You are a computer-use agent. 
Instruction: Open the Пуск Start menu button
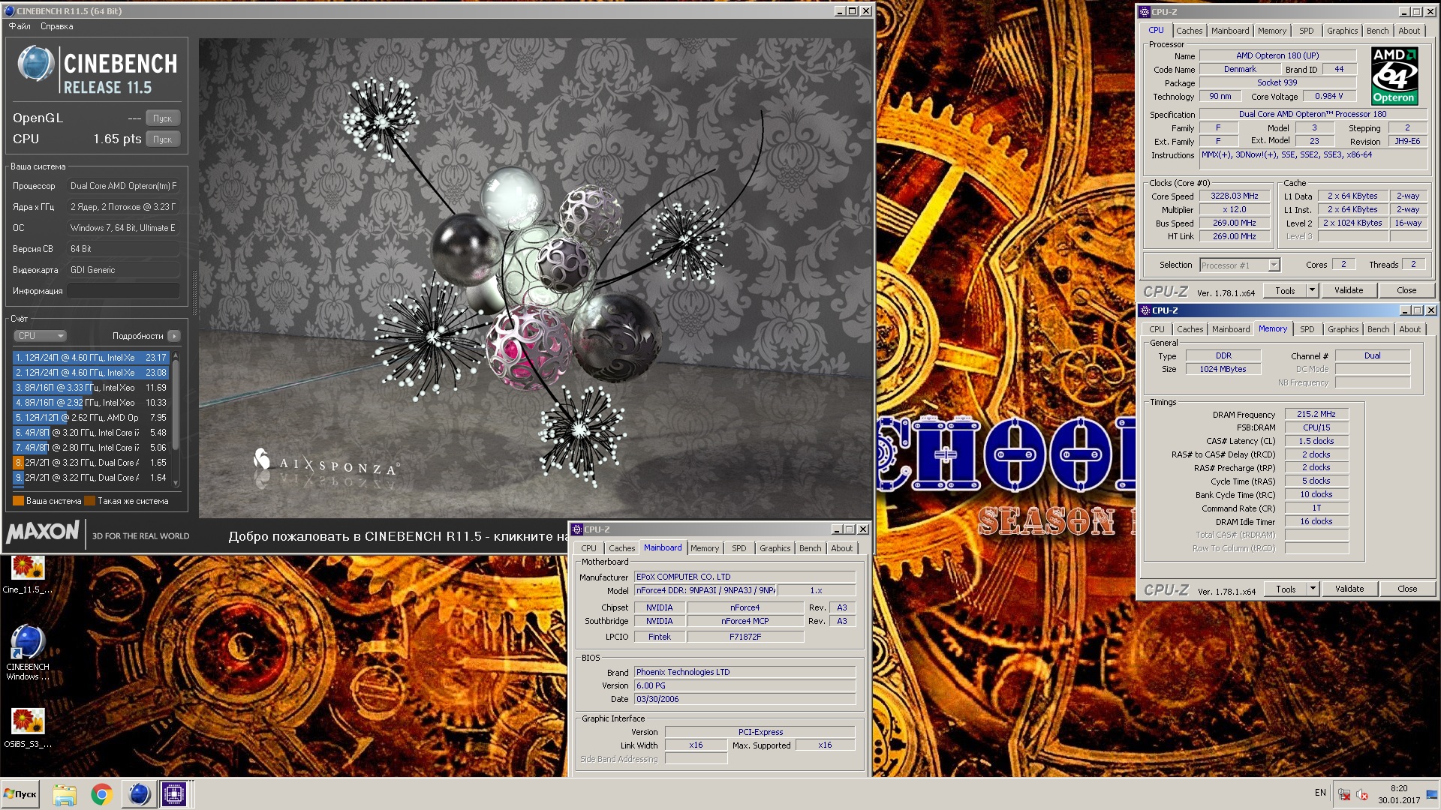[20, 794]
